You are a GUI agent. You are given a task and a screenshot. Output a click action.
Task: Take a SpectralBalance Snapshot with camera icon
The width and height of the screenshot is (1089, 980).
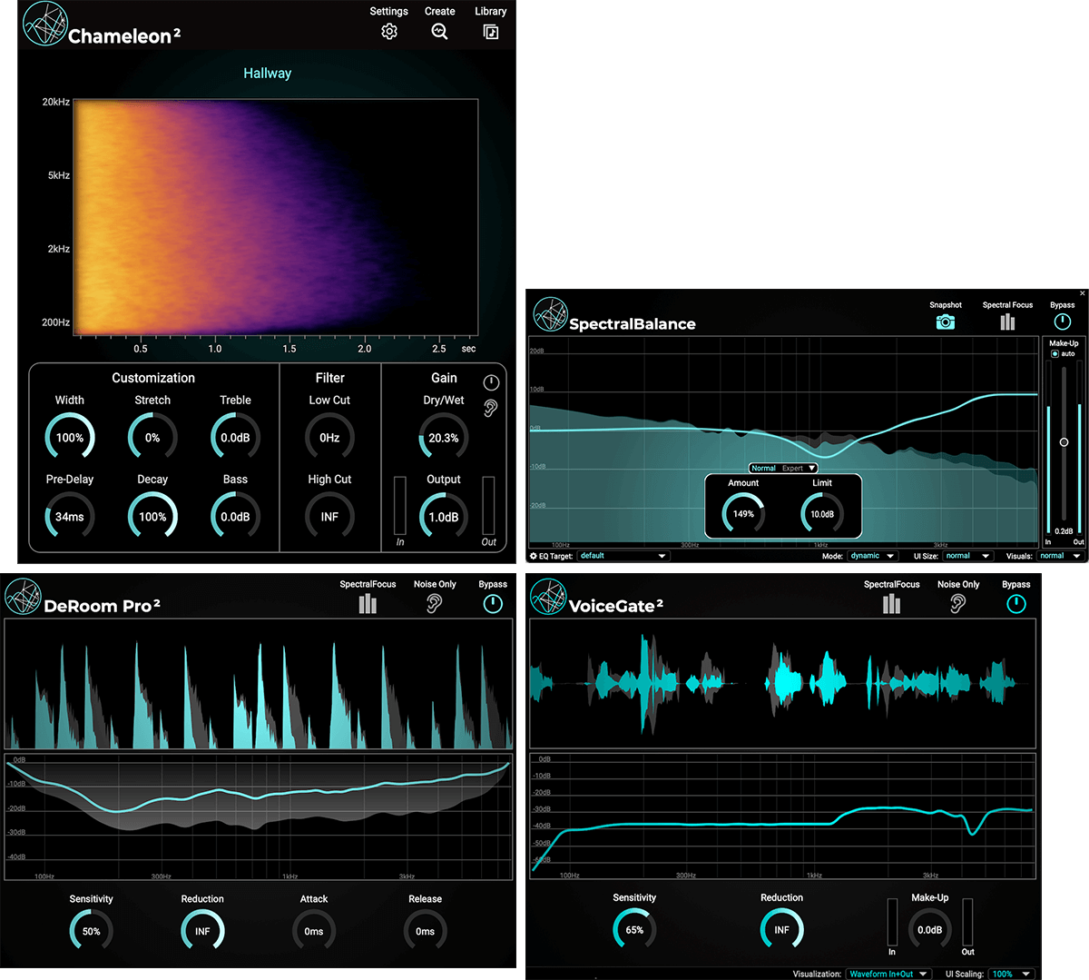click(946, 322)
